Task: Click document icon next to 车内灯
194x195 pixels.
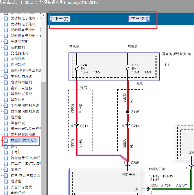Action: tap(6, 152)
